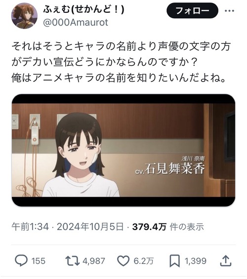Click the フォロー follow button
This screenshot has height=279, width=247.
pos(192,11)
